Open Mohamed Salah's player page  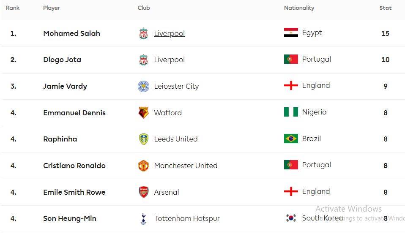71,33
